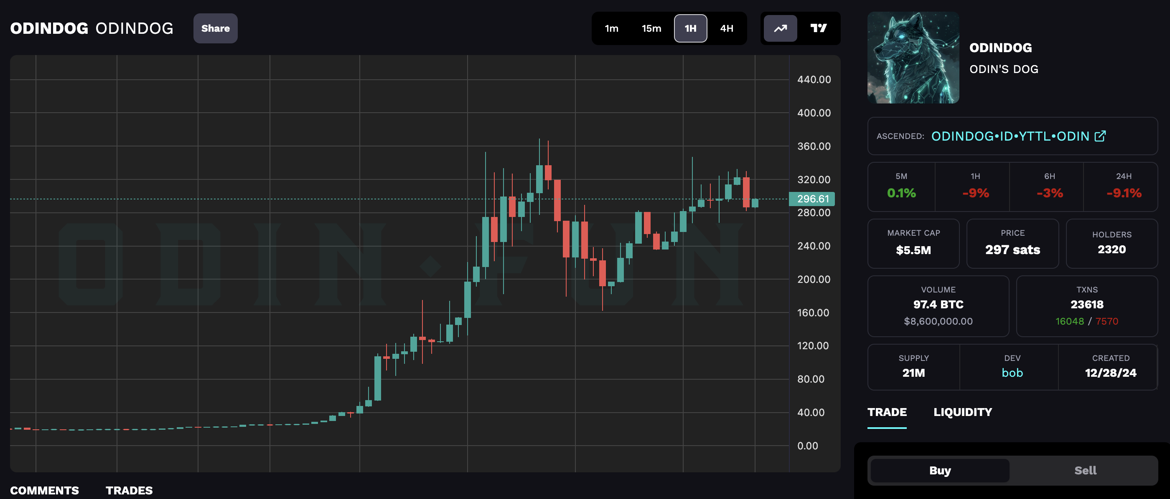The image size is (1170, 499).
Task: Select the 4H chart interval
Action: point(726,28)
